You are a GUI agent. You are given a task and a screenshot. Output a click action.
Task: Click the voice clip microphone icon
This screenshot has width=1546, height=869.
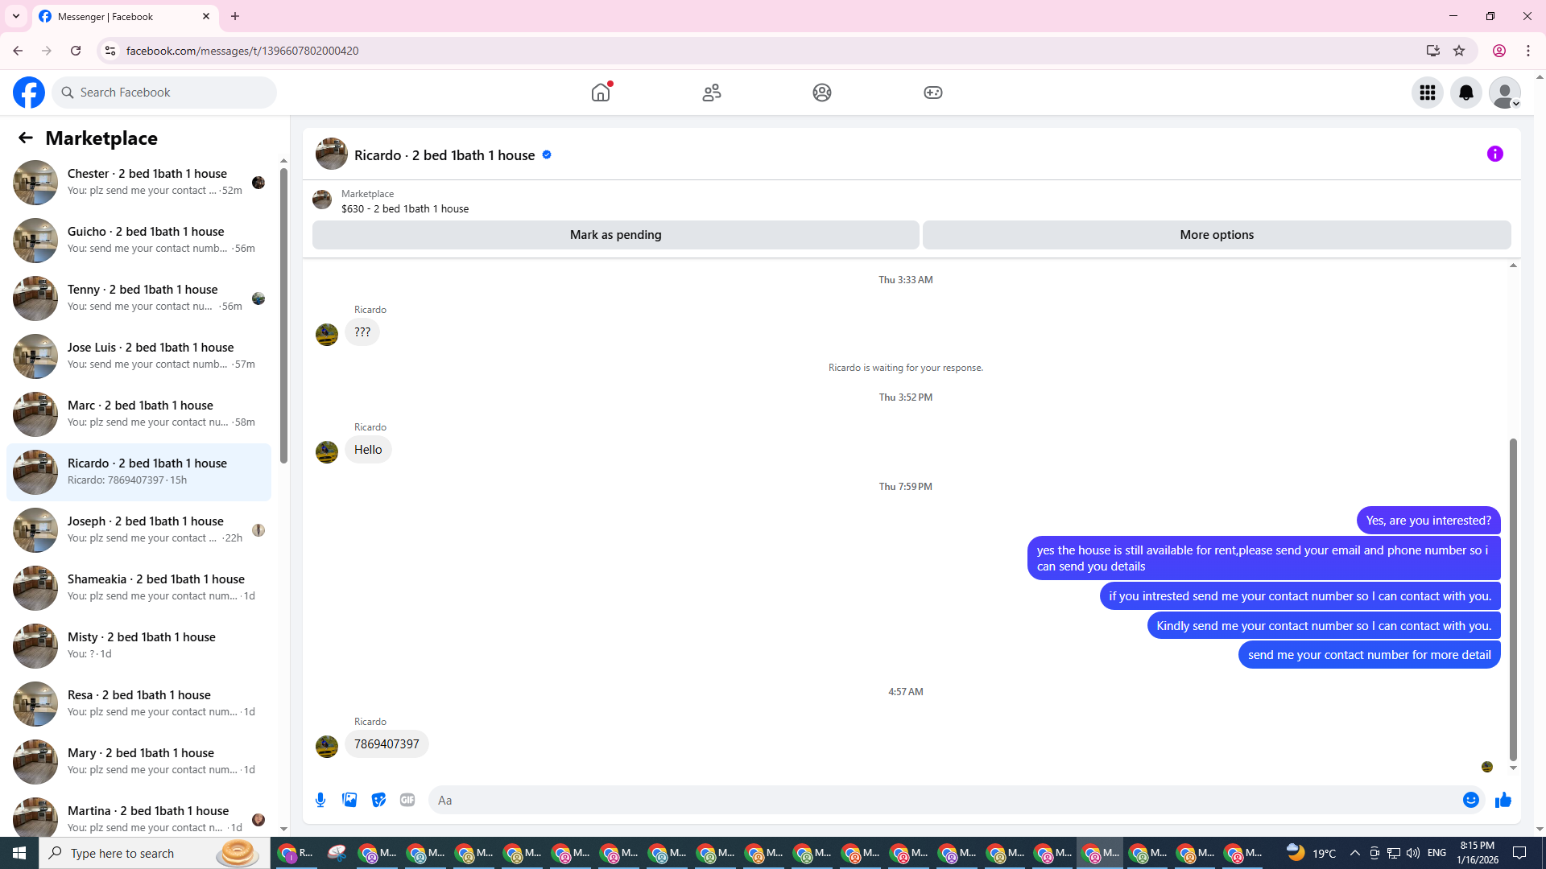click(320, 800)
